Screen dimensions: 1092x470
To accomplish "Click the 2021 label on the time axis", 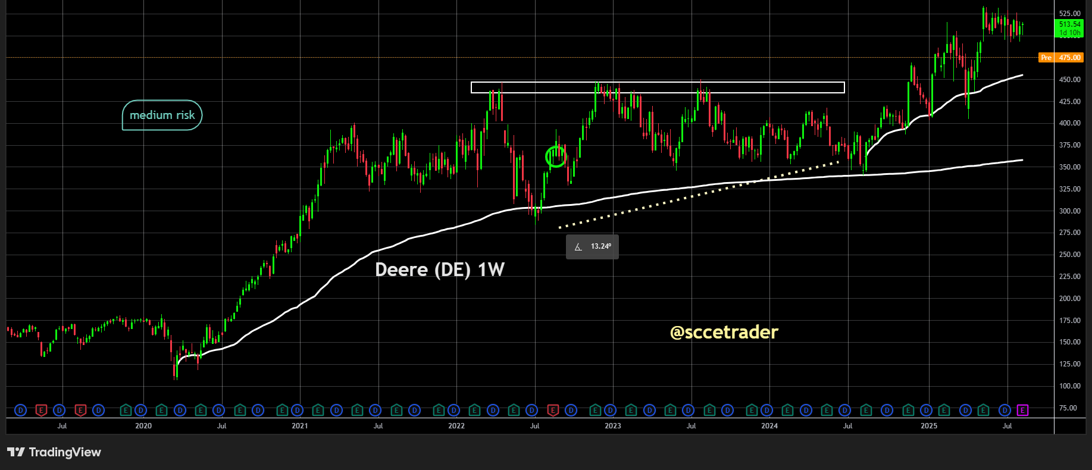I will point(300,426).
